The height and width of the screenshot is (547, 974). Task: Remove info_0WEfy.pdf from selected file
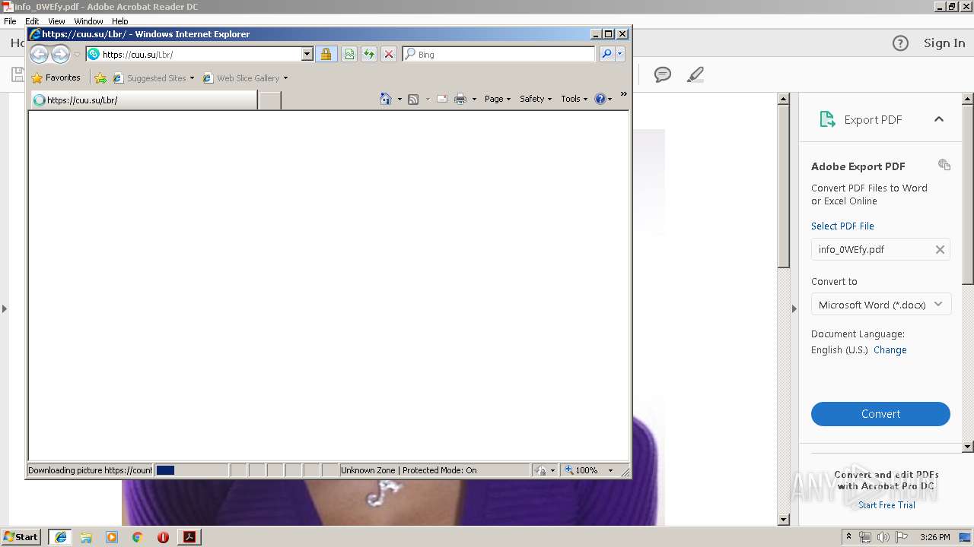point(940,249)
